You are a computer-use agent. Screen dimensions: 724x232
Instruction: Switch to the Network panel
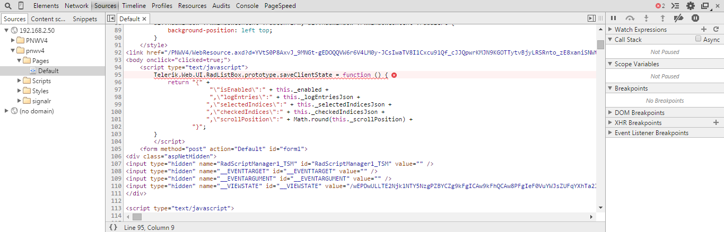(x=76, y=6)
